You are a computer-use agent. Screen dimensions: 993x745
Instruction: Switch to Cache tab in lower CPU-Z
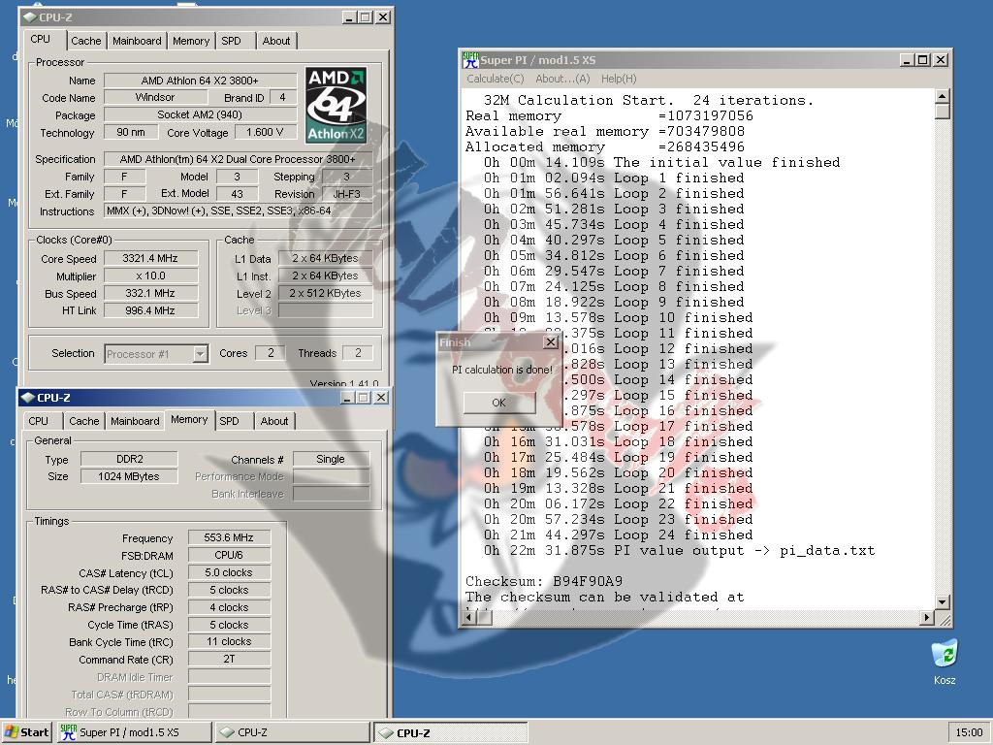tap(84, 421)
